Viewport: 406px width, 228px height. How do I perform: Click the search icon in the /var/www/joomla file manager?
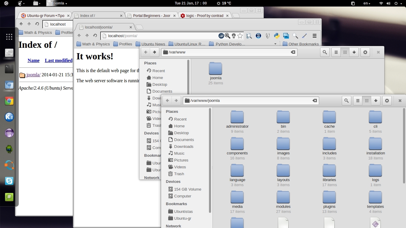tap(347, 101)
